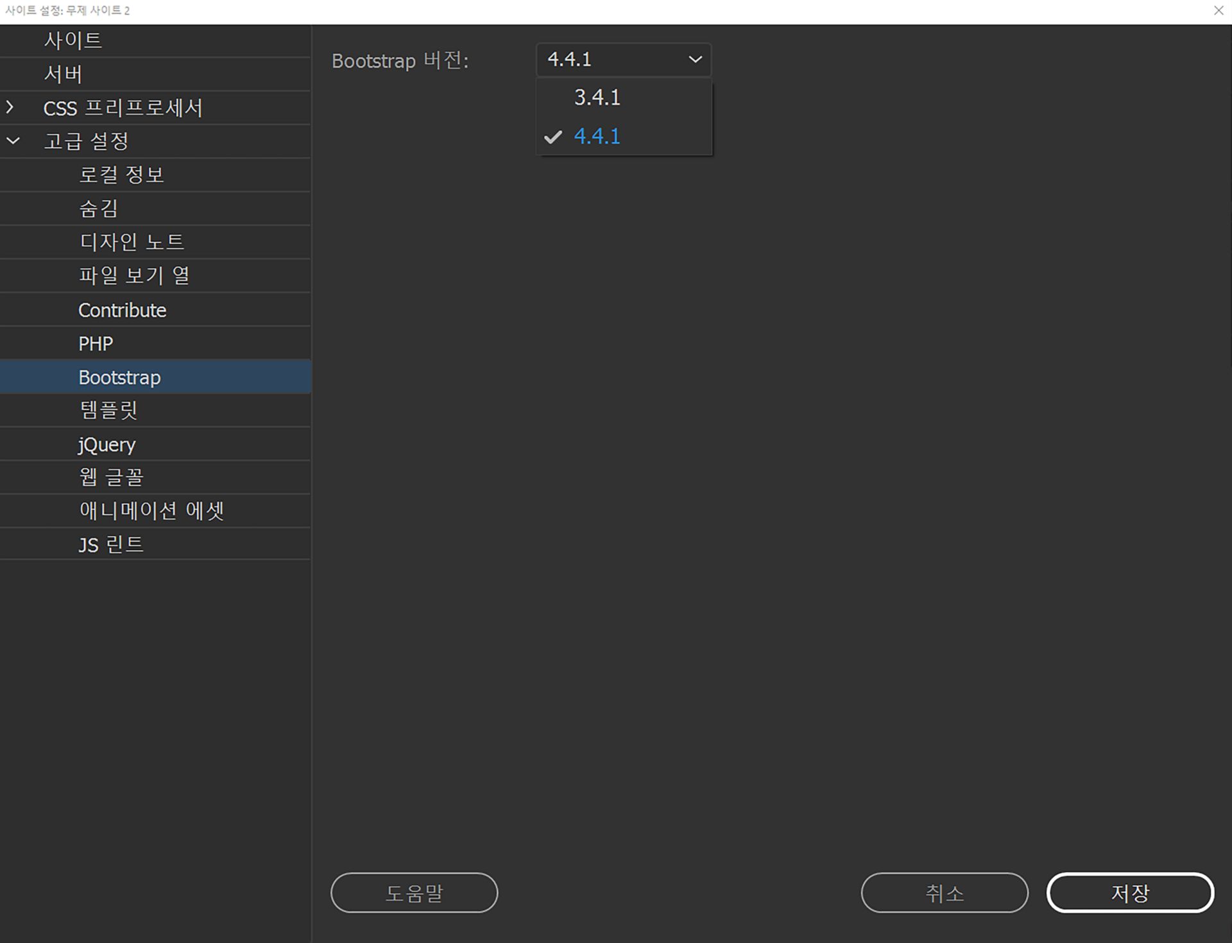Select the PHP settings category
The height and width of the screenshot is (943, 1232).
coord(94,343)
